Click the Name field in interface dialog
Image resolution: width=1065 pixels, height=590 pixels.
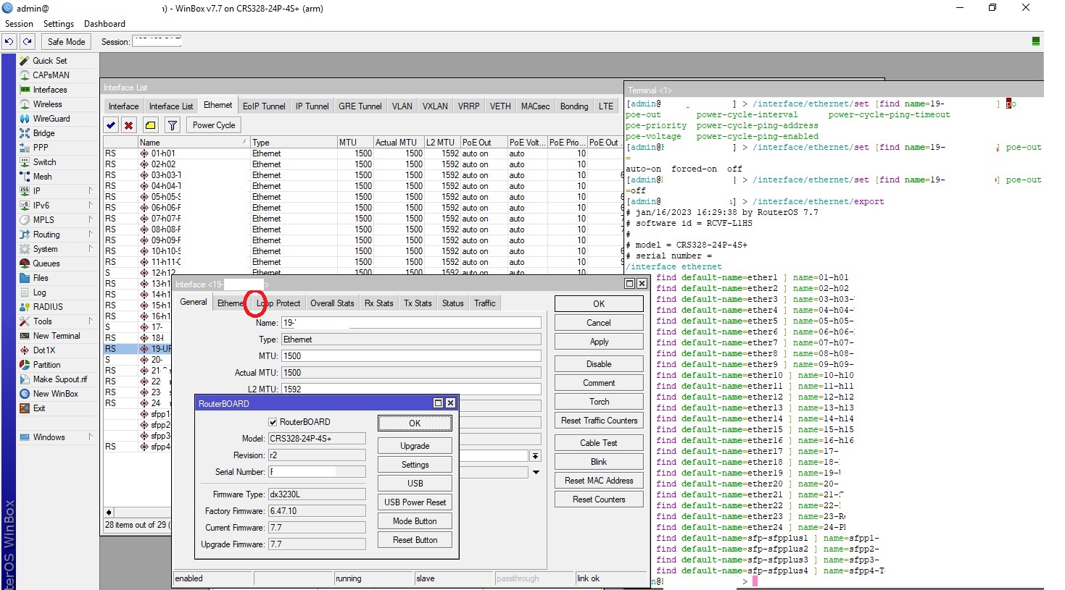411,323
